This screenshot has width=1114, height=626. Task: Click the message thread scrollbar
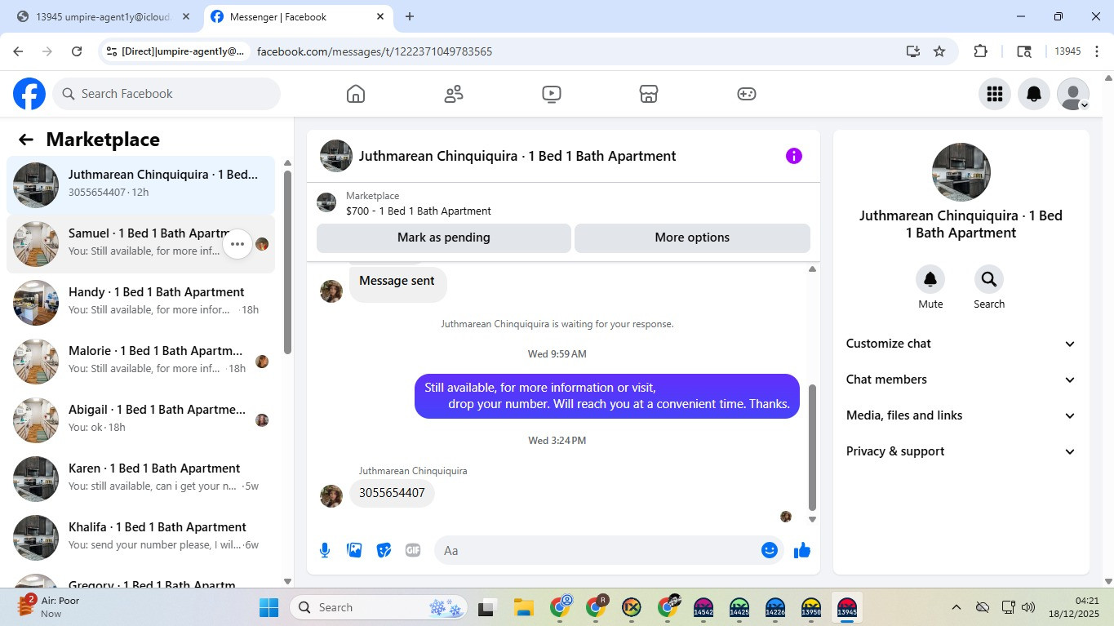tap(812, 447)
